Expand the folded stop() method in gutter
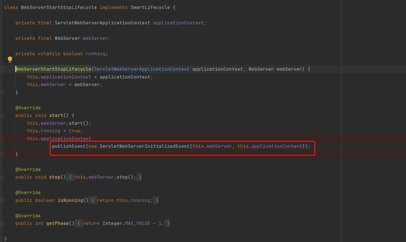Screen dimensions: 406x242 (2, 177)
